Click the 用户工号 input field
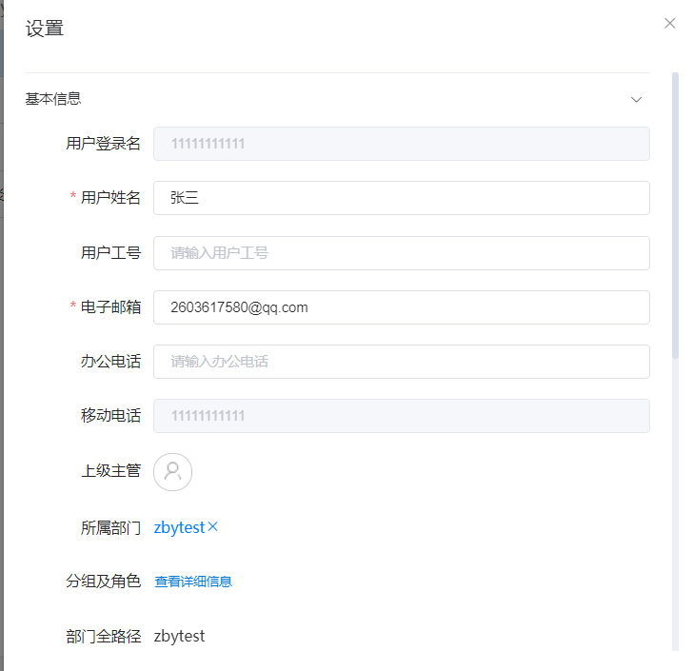Image resolution: width=693 pixels, height=671 pixels. pos(401,253)
